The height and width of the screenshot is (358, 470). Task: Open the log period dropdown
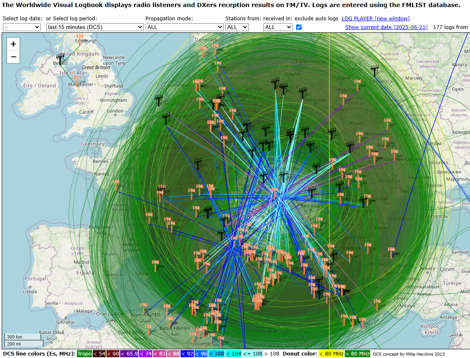point(95,27)
